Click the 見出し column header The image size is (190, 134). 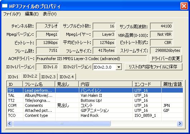[x=67, y=84]
